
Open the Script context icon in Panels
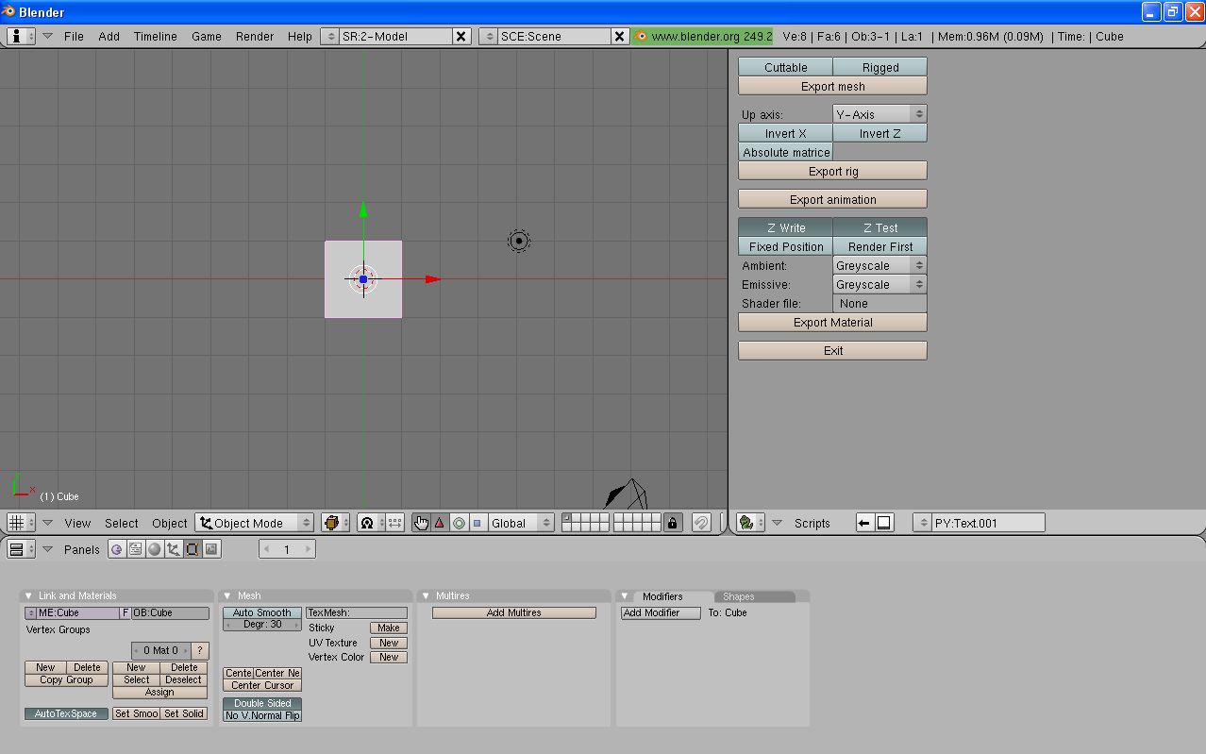tap(136, 549)
